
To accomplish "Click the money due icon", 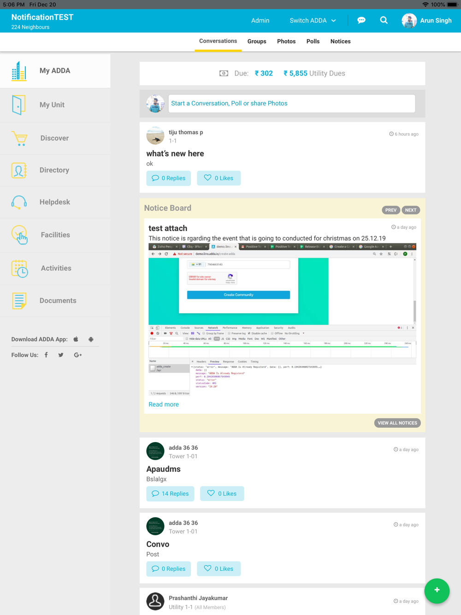I will click(224, 73).
